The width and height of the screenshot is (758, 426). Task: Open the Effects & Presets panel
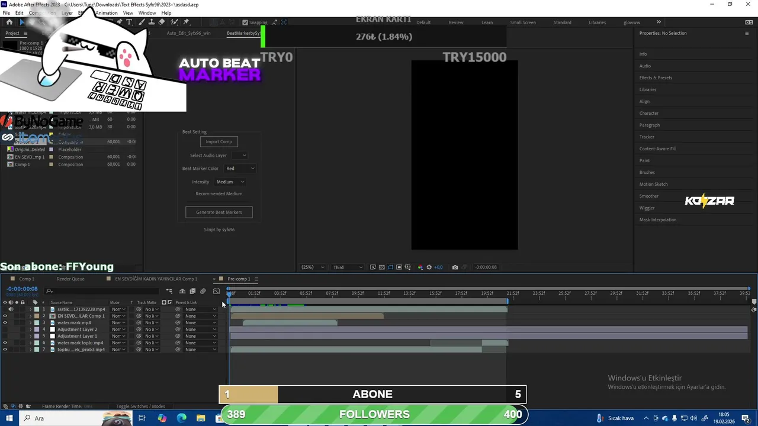coord(656,78)
